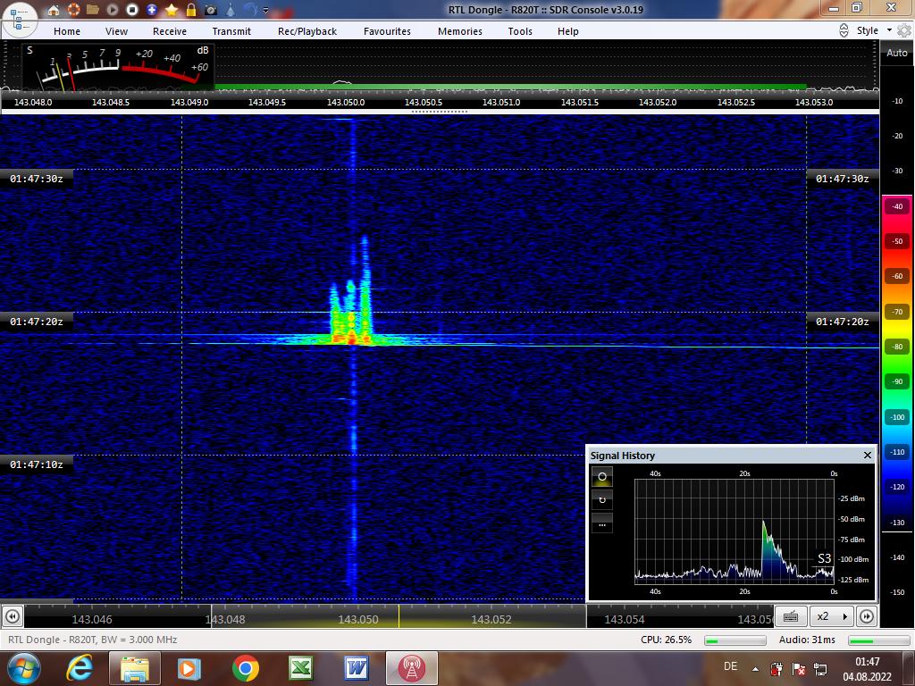Start the radio with the play icon
Image resolution: width=915 pixels, height=686 pixels.
[113, 10]
